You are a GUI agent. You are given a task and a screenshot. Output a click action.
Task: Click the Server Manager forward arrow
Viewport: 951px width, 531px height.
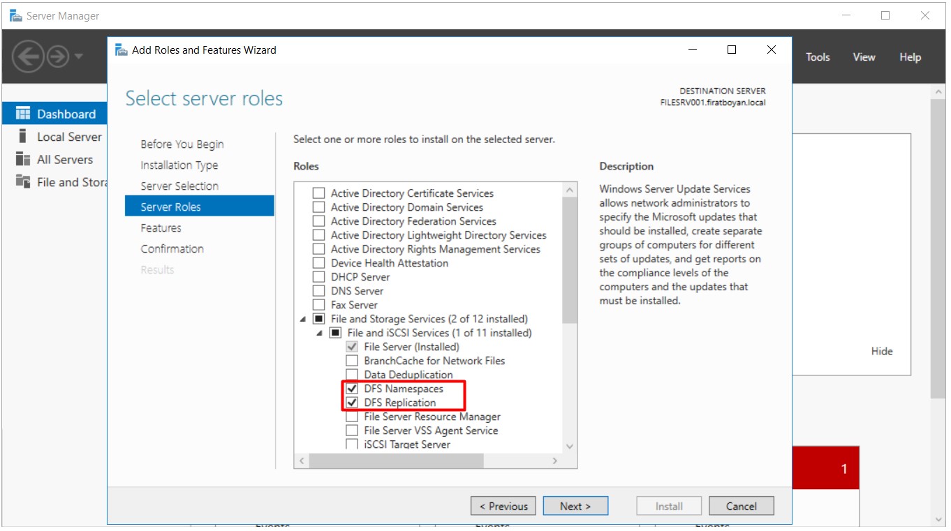[59, 57]
